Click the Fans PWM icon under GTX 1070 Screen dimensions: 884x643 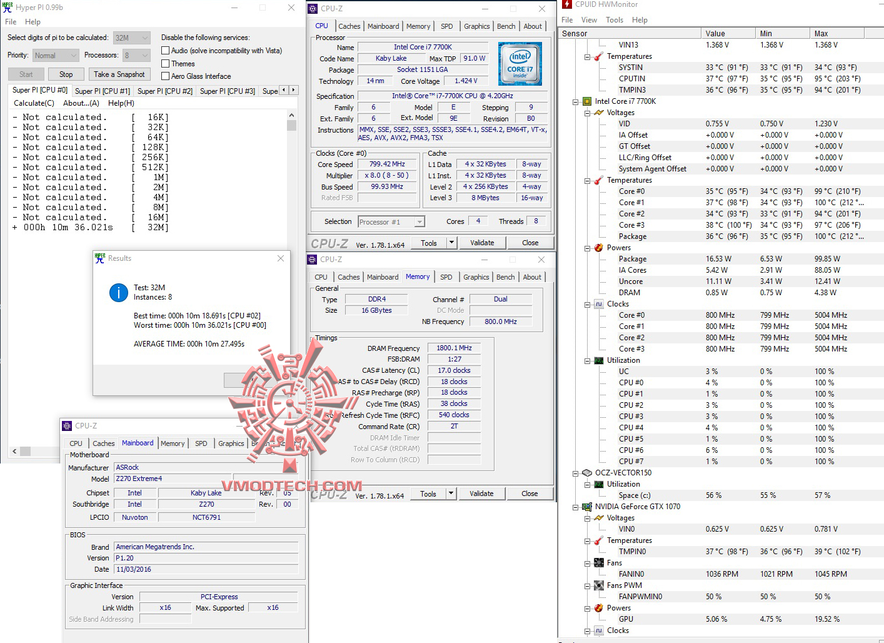click(598, 585)
